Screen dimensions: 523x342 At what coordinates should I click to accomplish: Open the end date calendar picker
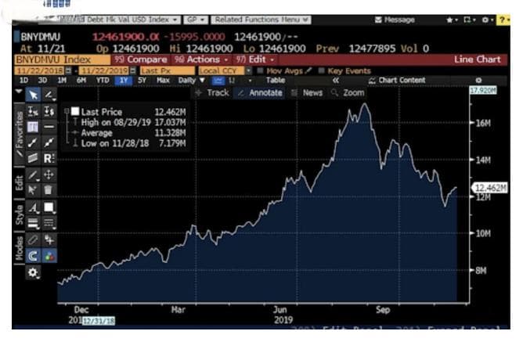pos(133,70)
